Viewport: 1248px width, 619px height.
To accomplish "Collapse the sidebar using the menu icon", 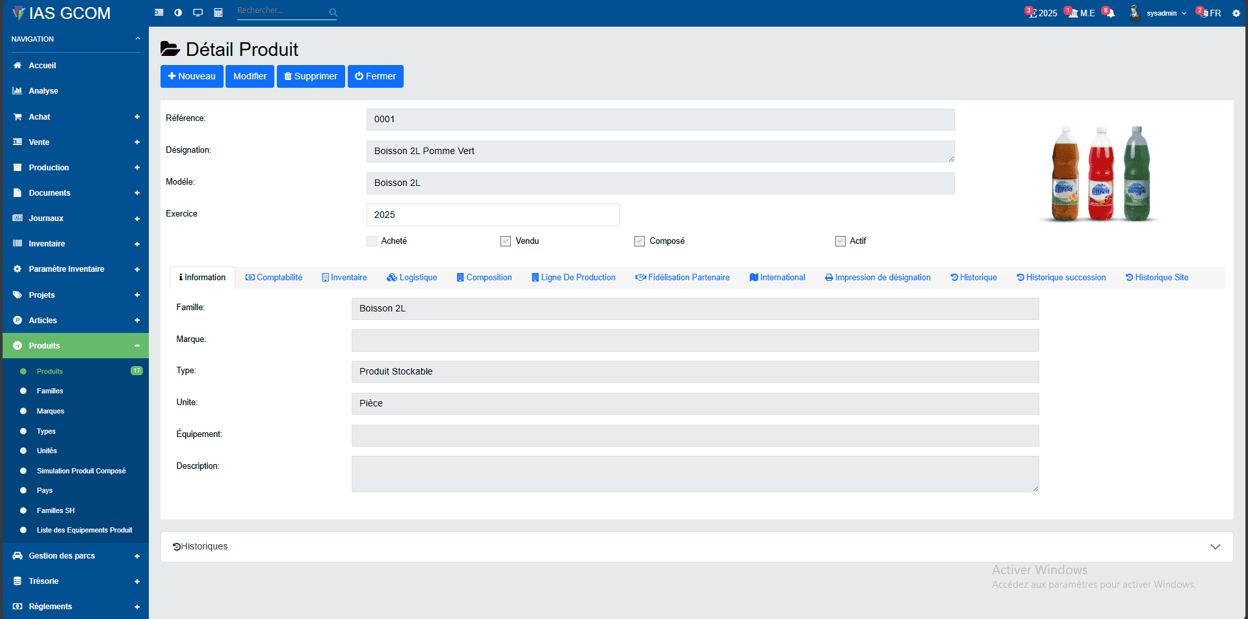I will [x=159, y=12].
